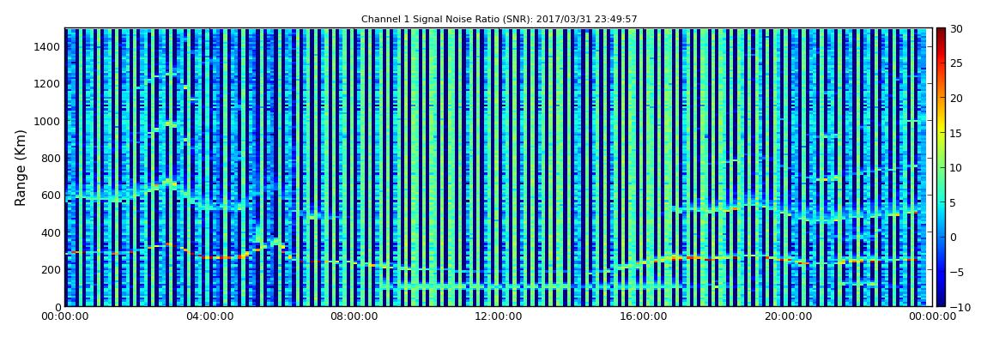The image size is (987, 349).
Task: Click the "400" range tick label
Action: click(x=51, y=232)
